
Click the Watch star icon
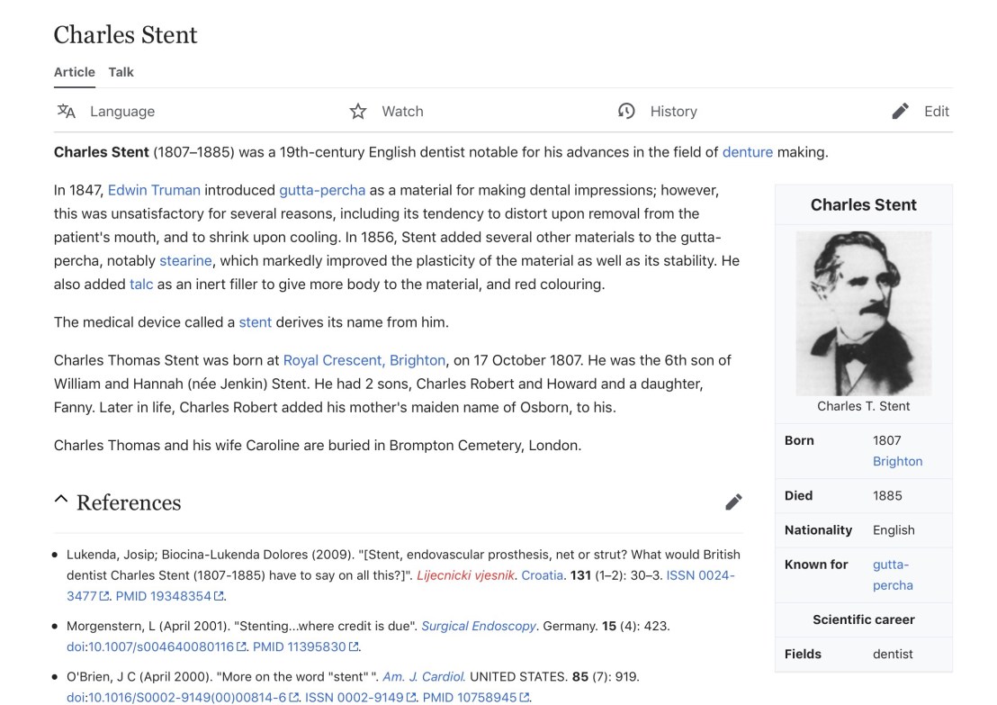click(358, 111)
